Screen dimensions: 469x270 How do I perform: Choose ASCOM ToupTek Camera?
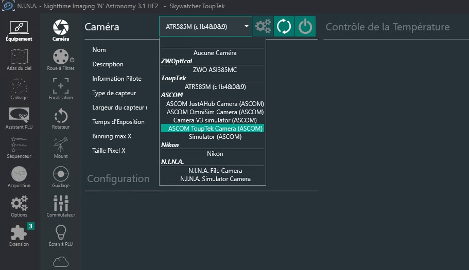pos(213,129)
